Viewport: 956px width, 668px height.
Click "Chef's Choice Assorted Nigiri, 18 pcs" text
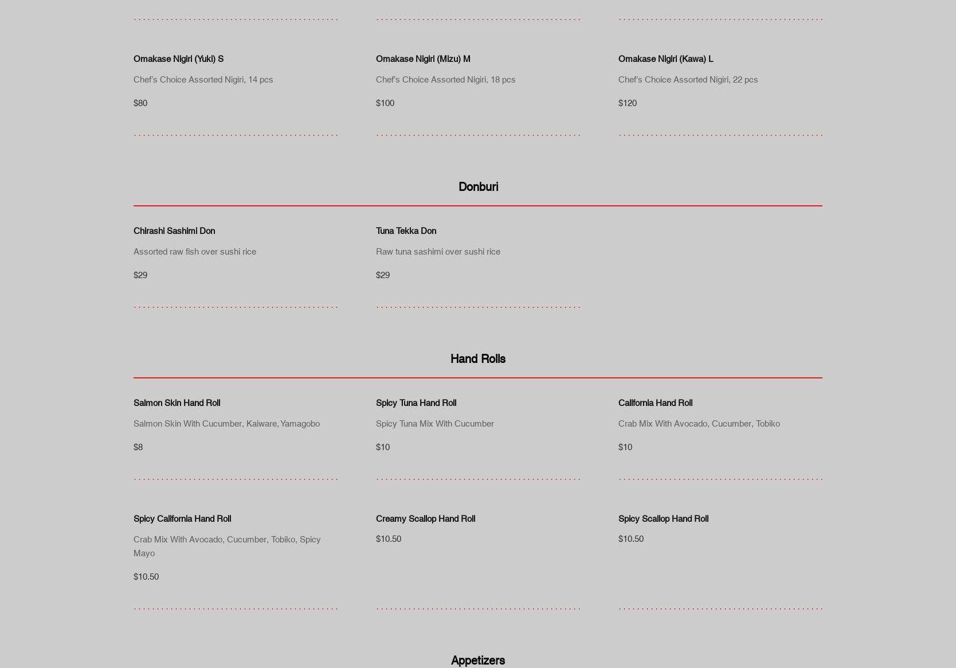point(445,80)
